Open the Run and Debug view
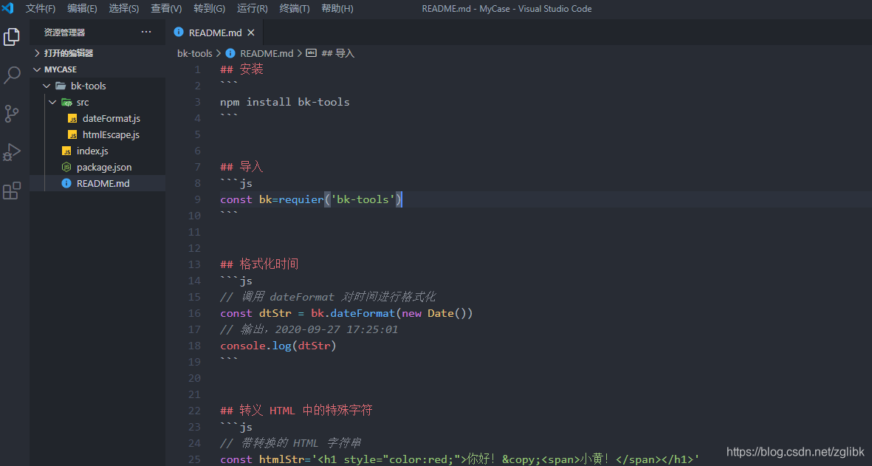 tap(12, 152)
